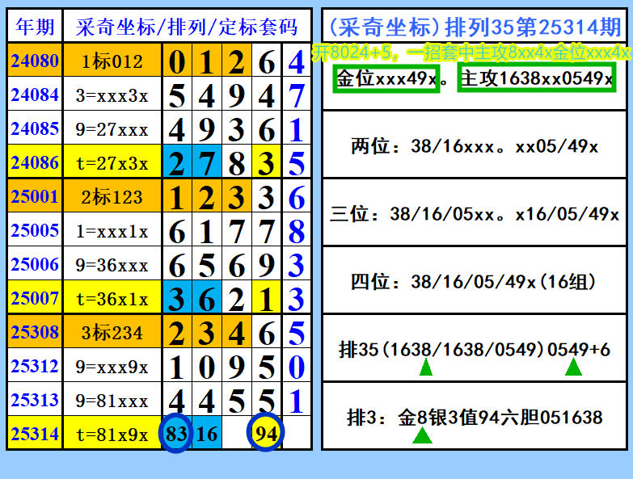Viewport: 633px width, 479px height.
Task: Click the blue digit 8 in row 25005
Action: [x=297, y=231]
